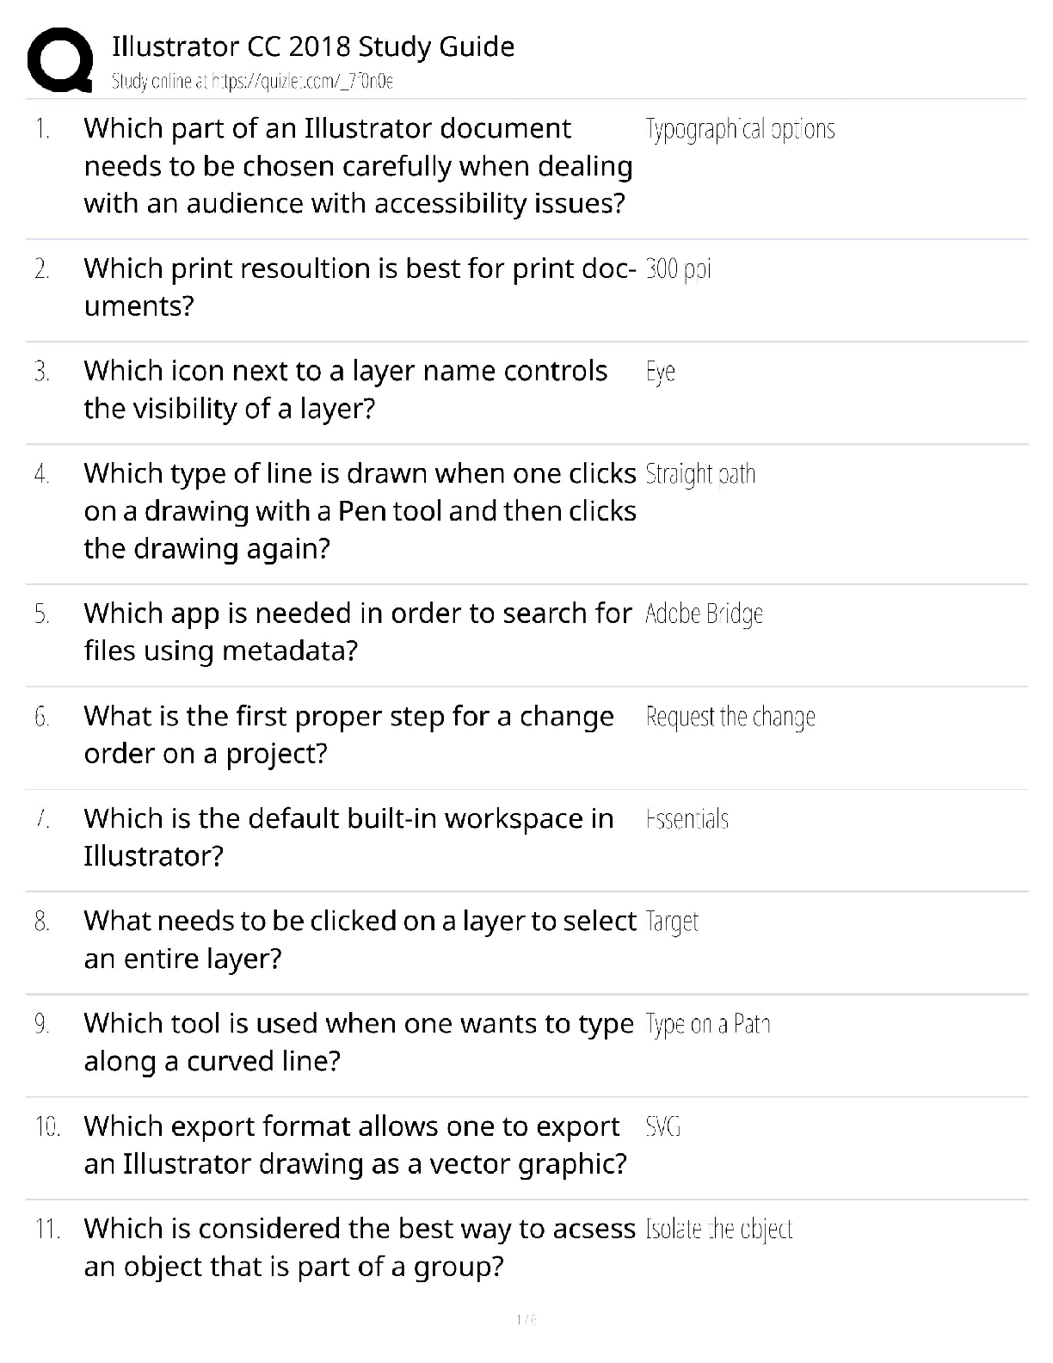Select the answer 'Typographical options'
This screenshot has height=1363, width=1053.
coord(740,129)
